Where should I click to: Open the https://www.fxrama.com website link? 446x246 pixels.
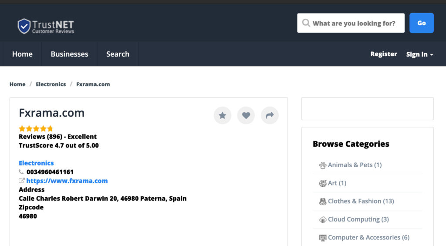coord(67,181)
